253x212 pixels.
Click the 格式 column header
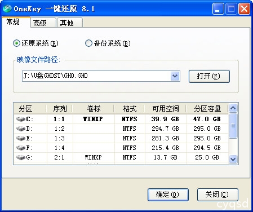[130, 109]
